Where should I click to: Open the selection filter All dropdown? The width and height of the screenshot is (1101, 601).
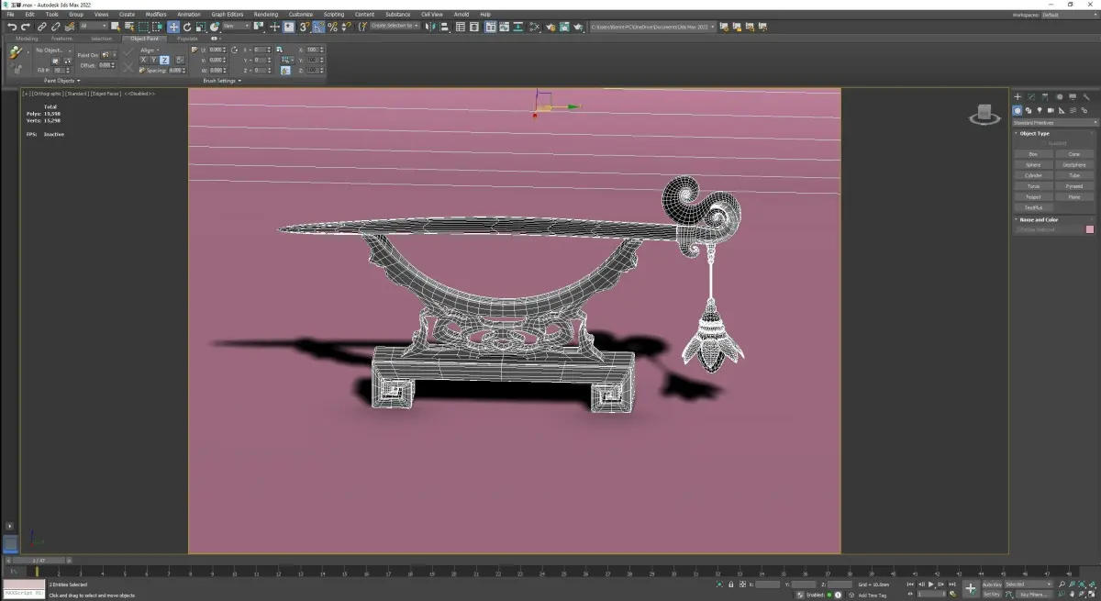94,26
